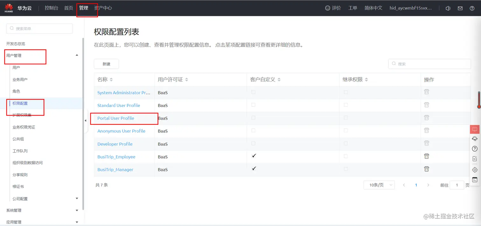Click trash icon in Anonymous User Profile row
481x226 pixels.
[x=427, y=130]
